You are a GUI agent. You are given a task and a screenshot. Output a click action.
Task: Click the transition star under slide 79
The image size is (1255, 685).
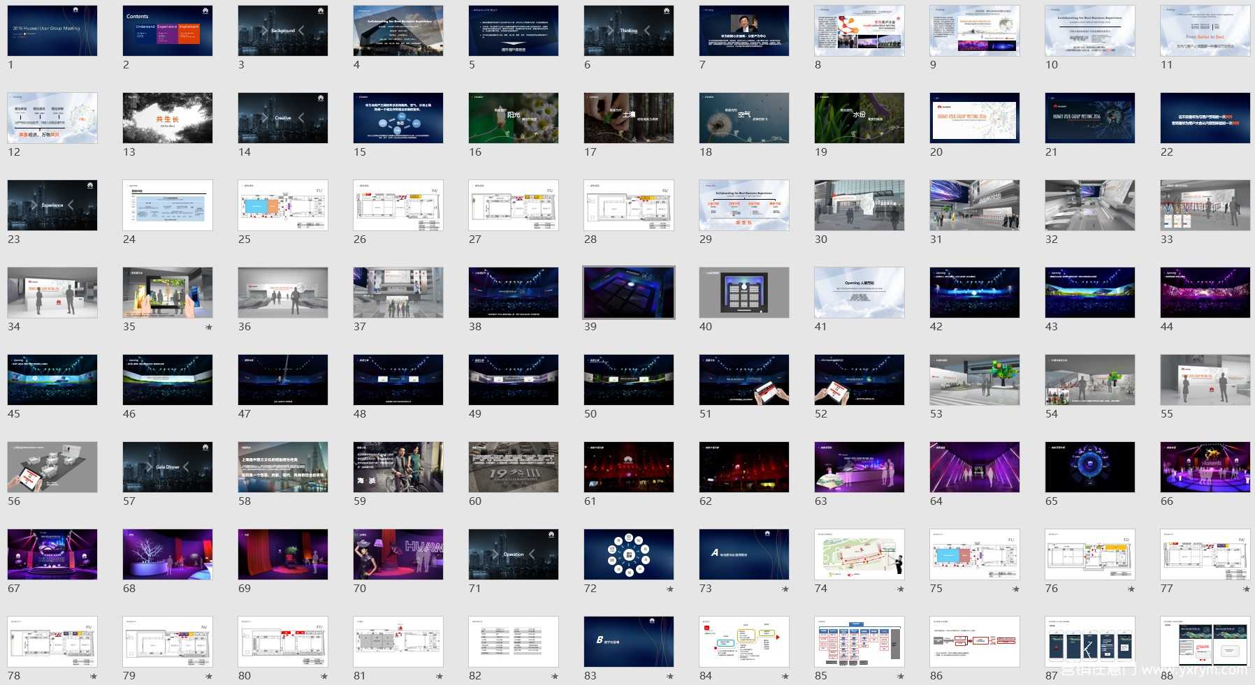209,676
